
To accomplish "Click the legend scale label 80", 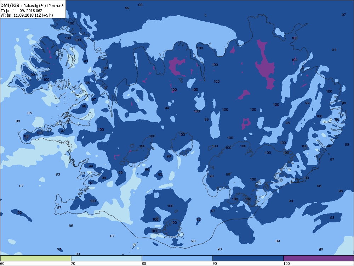I will (144, 263).
